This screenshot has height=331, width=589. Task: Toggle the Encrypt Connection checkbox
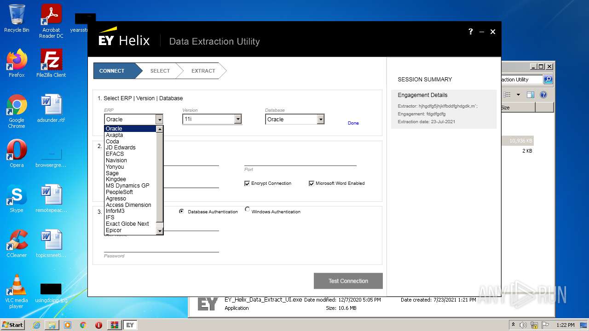[247, 183]
